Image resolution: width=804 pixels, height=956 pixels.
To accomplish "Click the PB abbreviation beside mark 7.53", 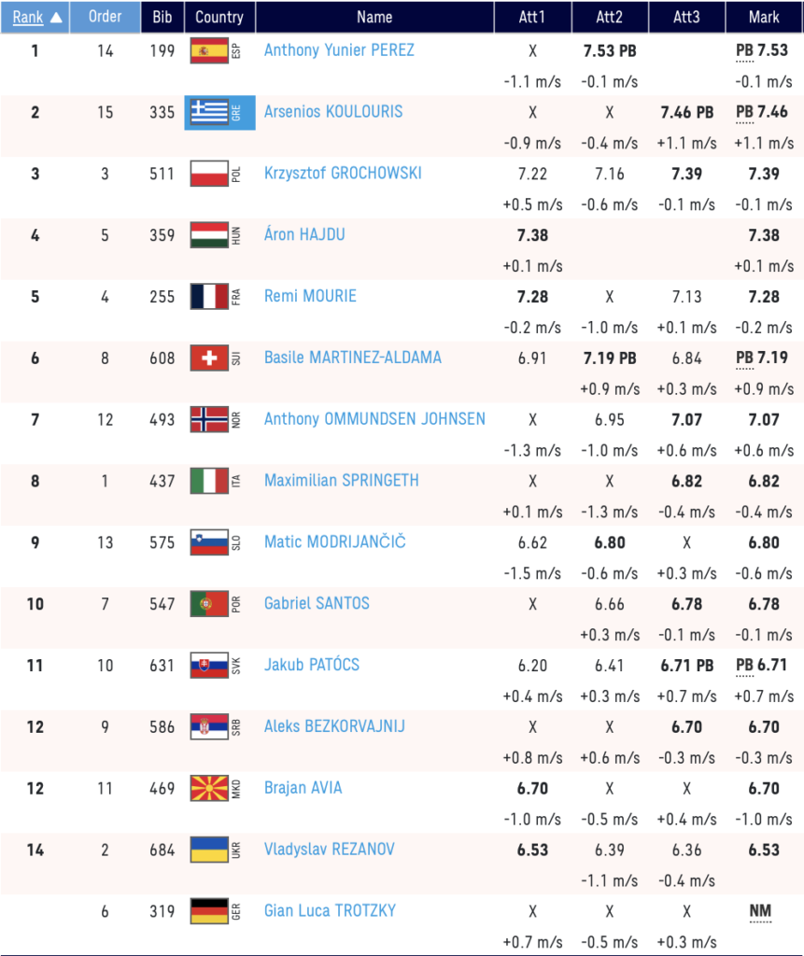I will pyautogui.click(x=744, y=51).
